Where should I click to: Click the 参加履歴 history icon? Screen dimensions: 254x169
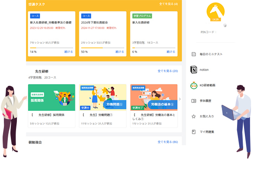(x=194, y=101)
